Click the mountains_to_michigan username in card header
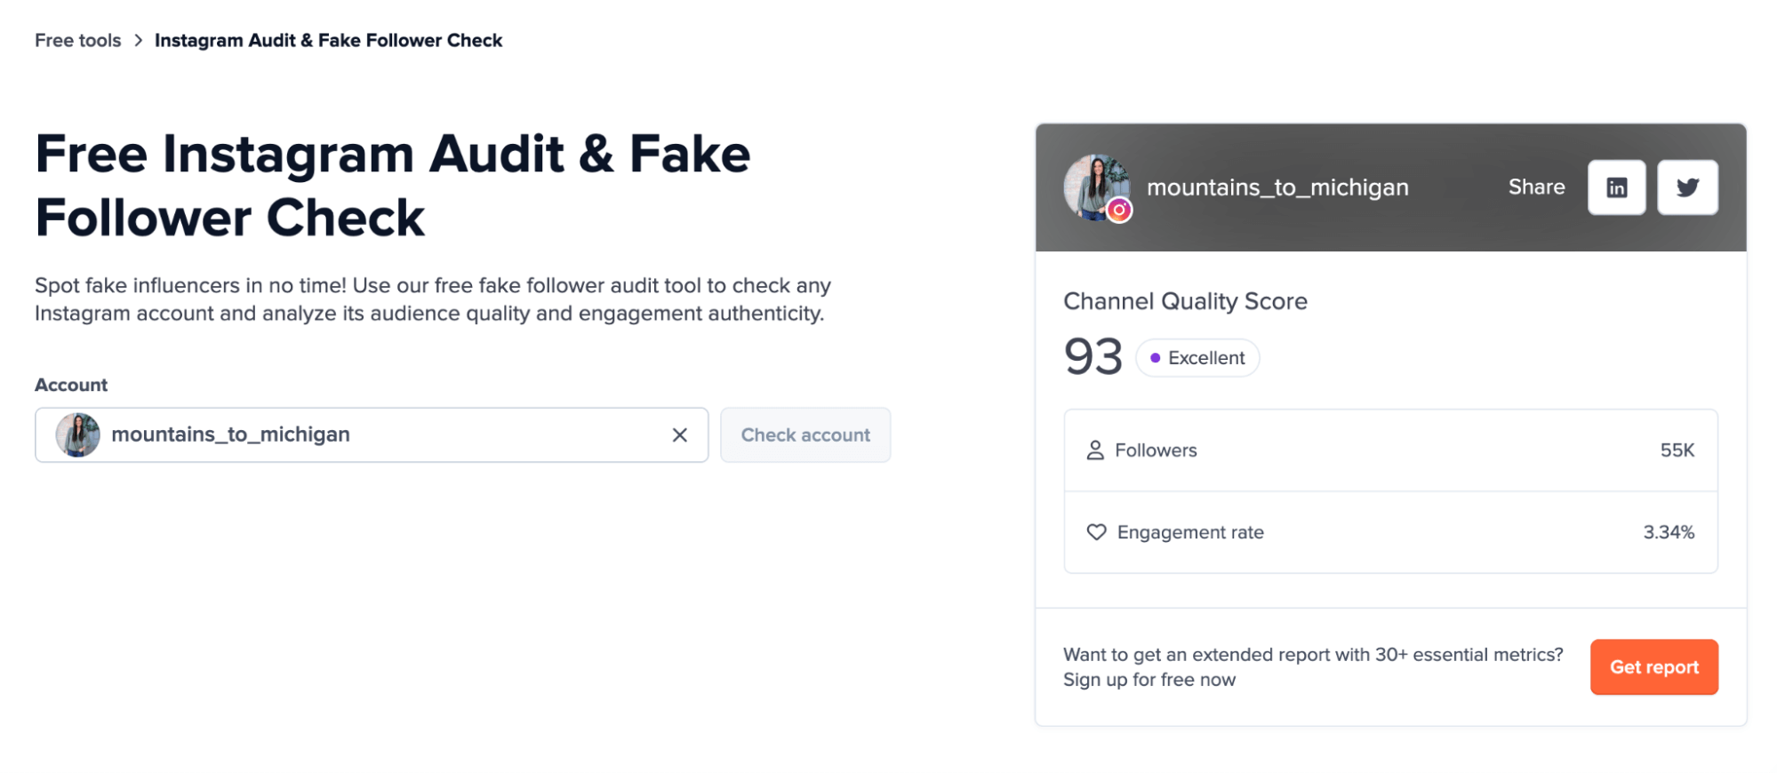The width and height of the screenshot is (1777, 773). (x=1277, y=187)
